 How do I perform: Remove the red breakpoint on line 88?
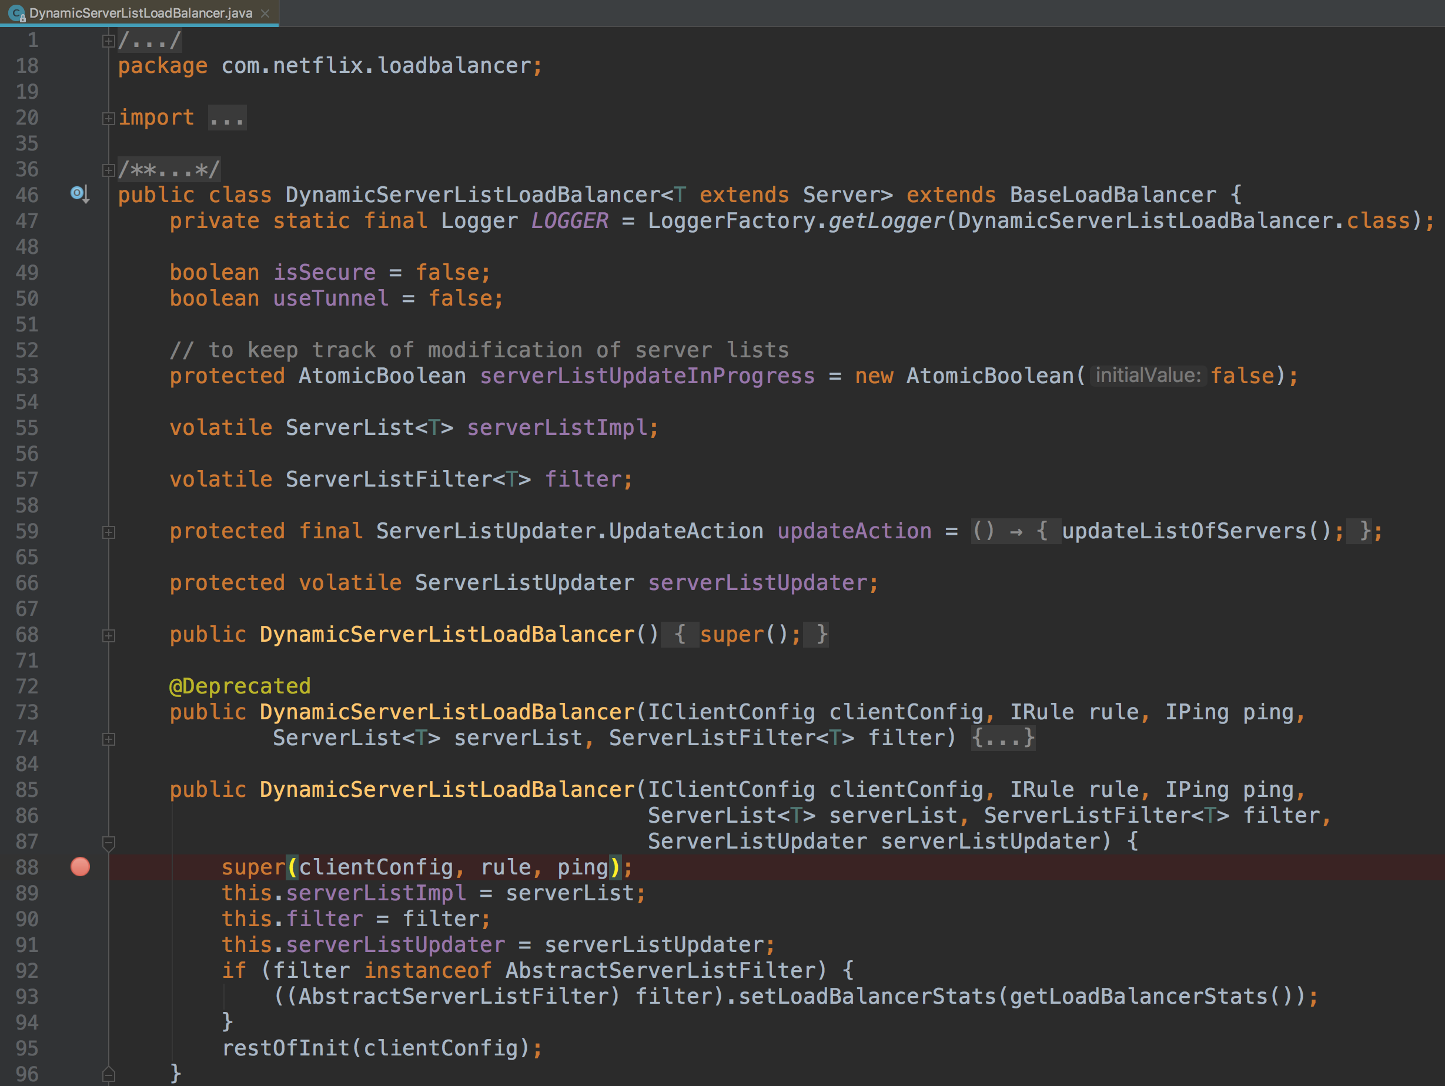pos(81,867)
